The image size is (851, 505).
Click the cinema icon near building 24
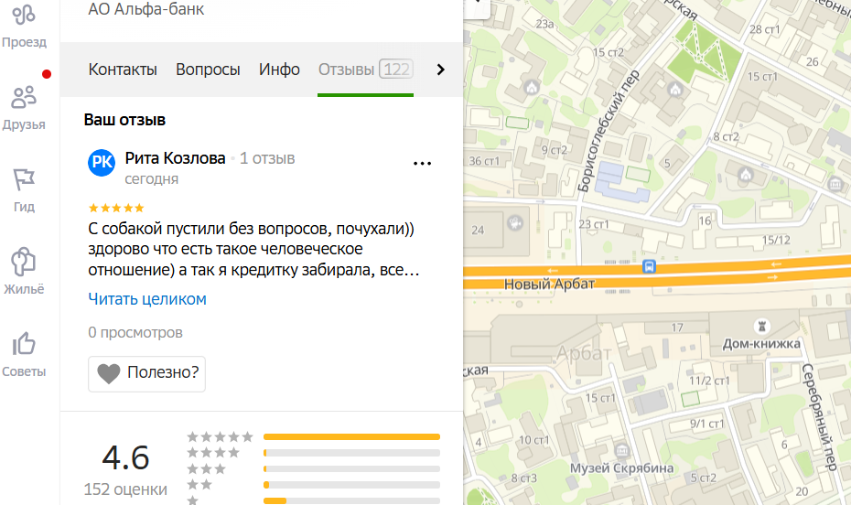pyautogui.click(x=514, y=223)
